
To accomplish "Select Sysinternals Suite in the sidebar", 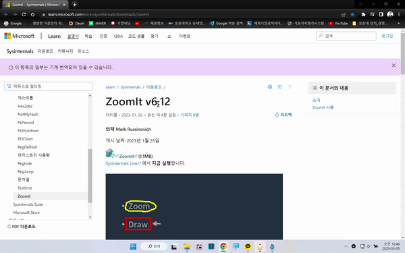I will tap(28, 204).
